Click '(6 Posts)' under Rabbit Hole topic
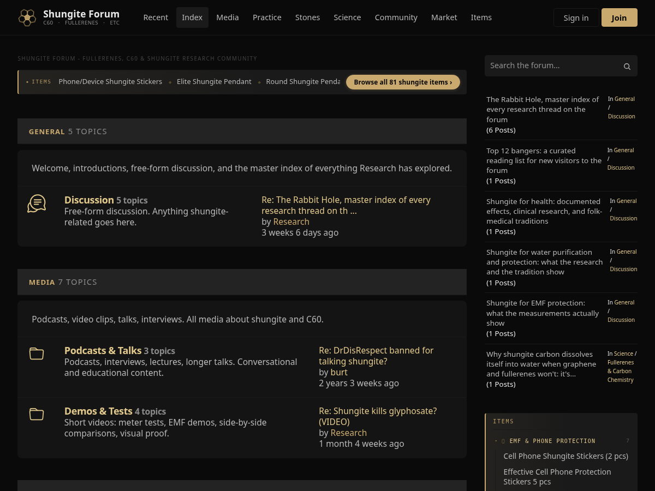Screen dimensions: 655x491 (x=501, y=130)
